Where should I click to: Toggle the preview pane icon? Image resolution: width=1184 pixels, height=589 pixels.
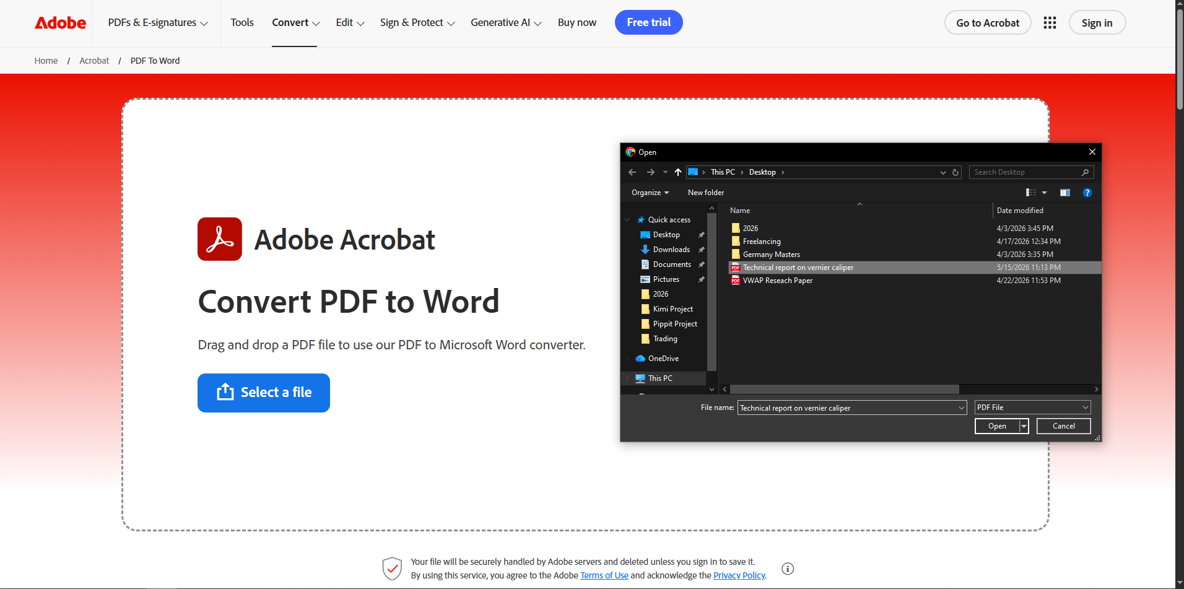pyautogui.click(x=1065, y=193)
